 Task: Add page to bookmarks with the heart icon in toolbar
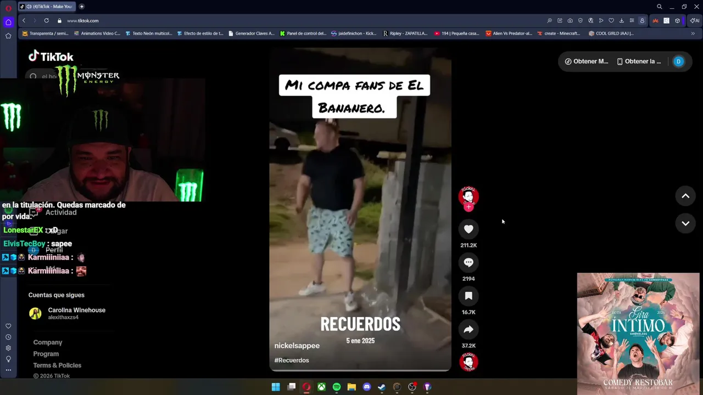coord(611,20)
